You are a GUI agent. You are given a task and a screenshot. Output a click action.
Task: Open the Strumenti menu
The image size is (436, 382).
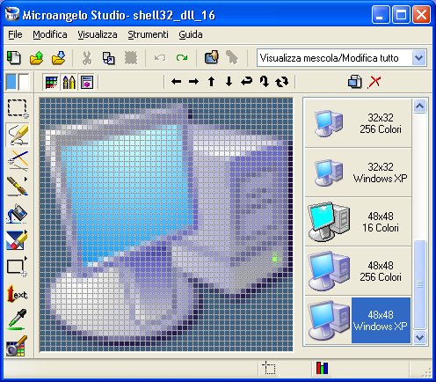tap(148, 34)
